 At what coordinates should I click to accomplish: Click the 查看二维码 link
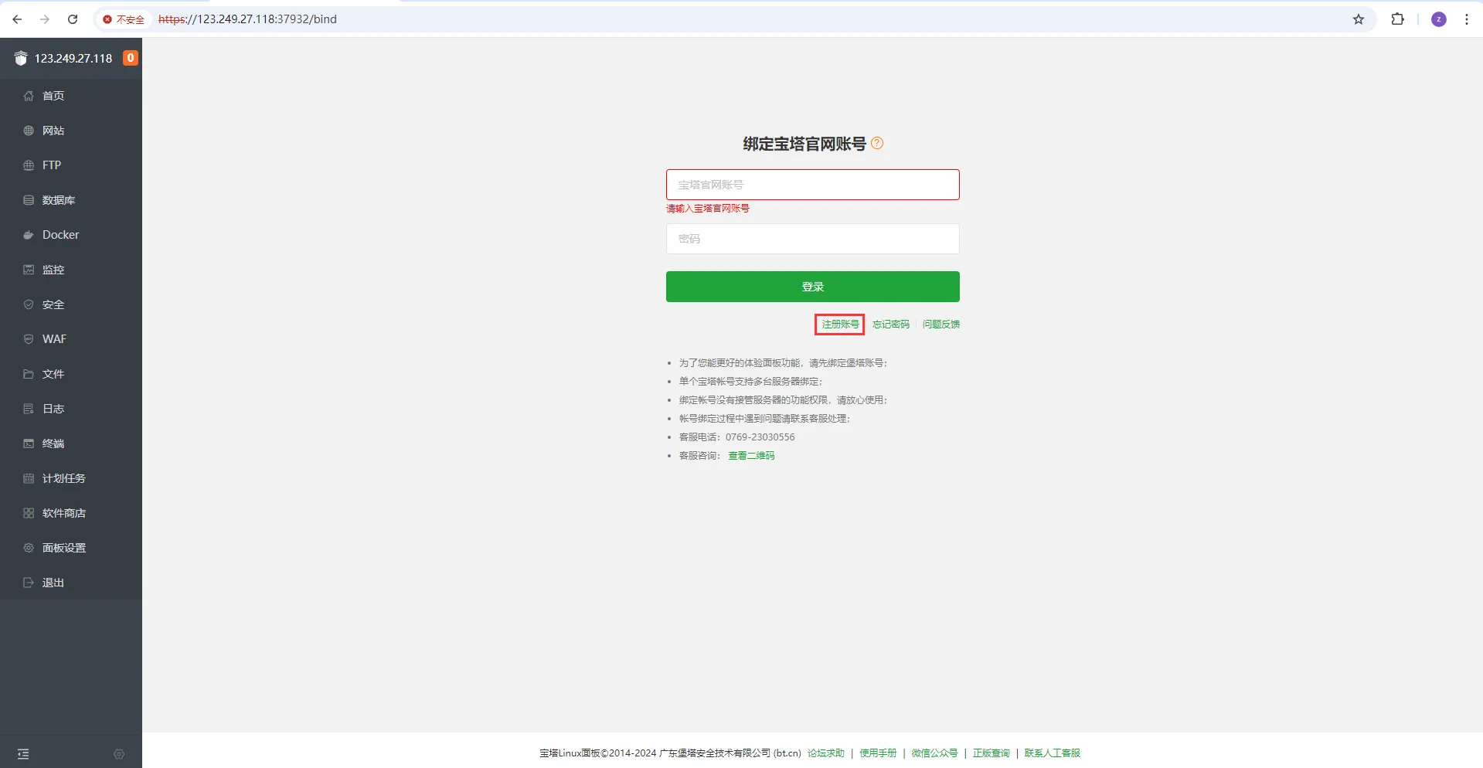pyautogui.click(x=751, y=456)
